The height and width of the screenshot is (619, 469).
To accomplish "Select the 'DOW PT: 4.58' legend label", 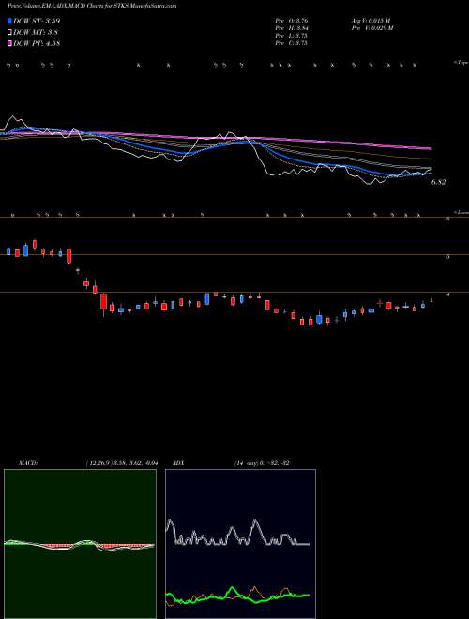I will 37,44.
